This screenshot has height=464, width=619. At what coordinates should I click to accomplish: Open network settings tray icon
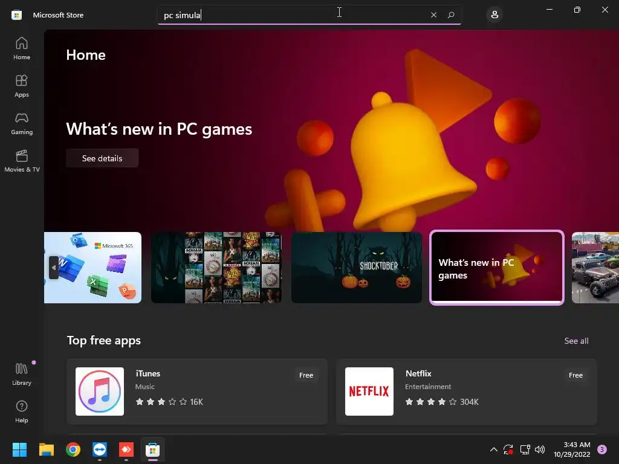pyautogui.click(x=525, y=449)
